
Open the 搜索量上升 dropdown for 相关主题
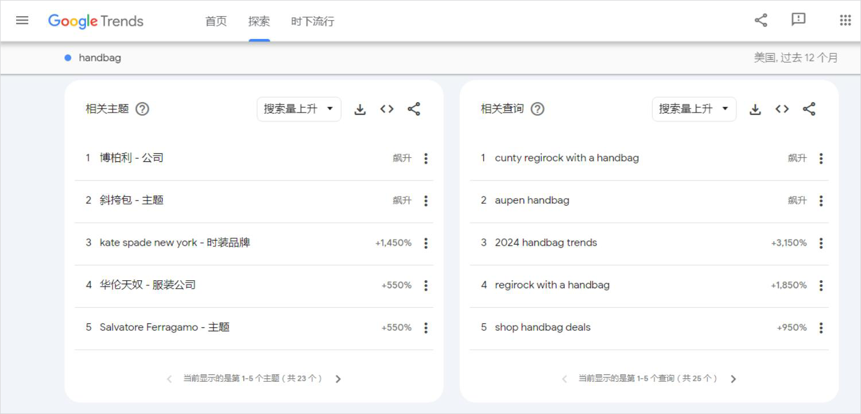tap(298, 109)
